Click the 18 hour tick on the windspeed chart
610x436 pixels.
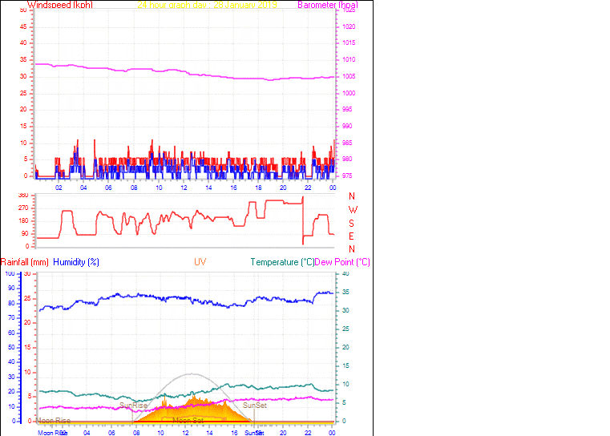click(258, 188)
